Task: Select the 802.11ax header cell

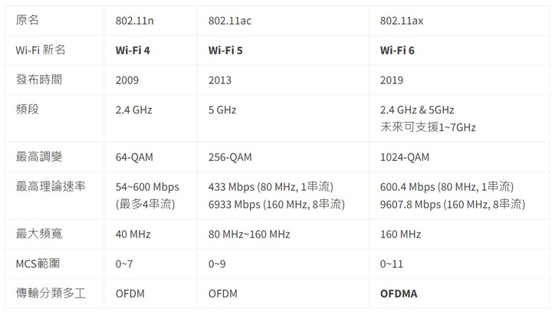Action: pyautogui.click(x=459, y=21)
